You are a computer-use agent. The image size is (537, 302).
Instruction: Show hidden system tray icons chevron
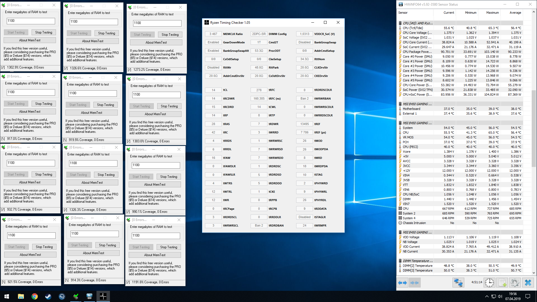tap(487, 296)
